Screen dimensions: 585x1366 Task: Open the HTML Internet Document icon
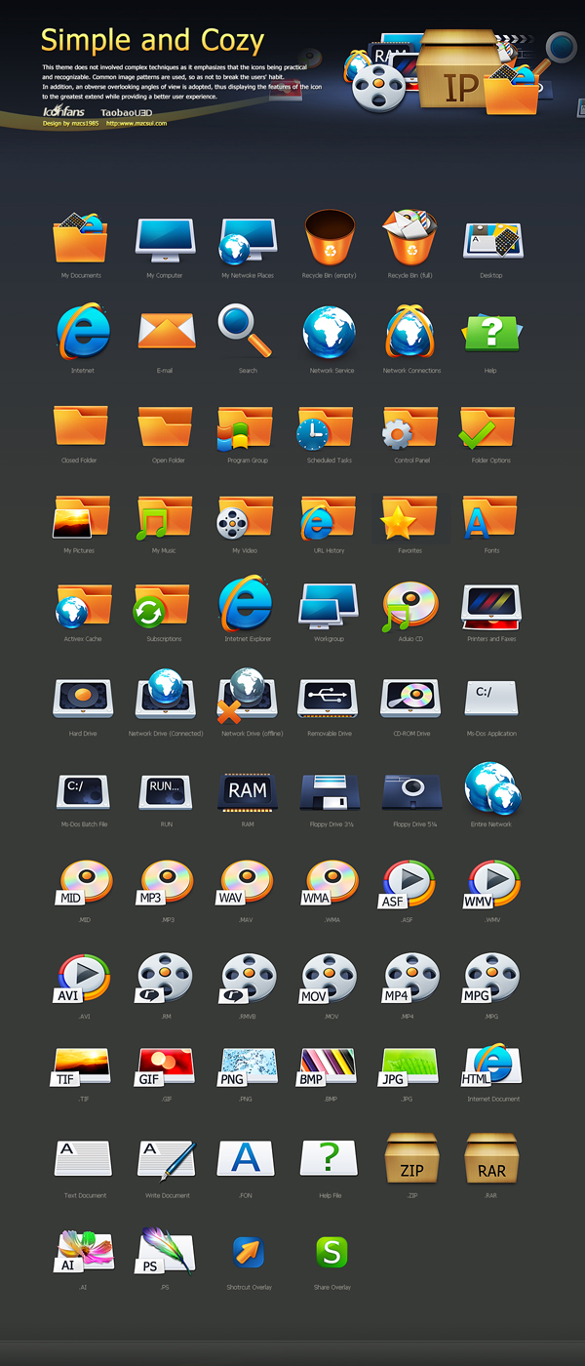coord(491,1065)
